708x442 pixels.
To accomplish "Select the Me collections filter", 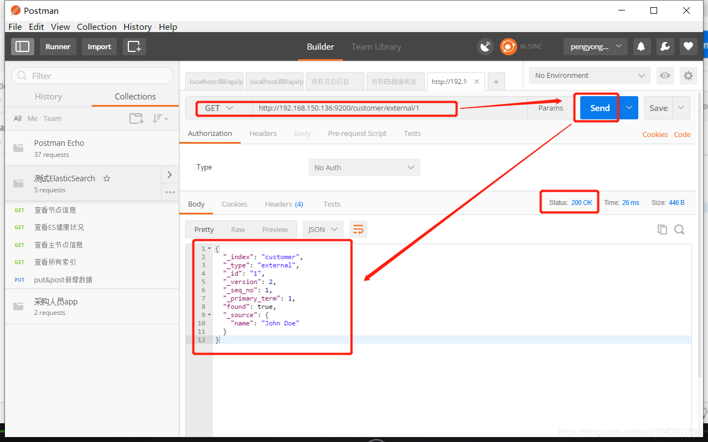I will (x=33, y=118).
